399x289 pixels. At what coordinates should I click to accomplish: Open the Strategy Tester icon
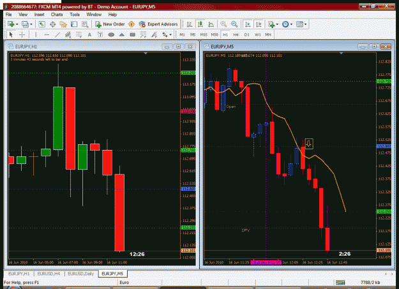click(85, 24)
